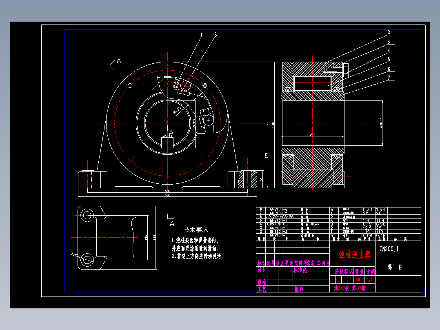Click the 11.4 total weight cell

click(x=381, y=221)
